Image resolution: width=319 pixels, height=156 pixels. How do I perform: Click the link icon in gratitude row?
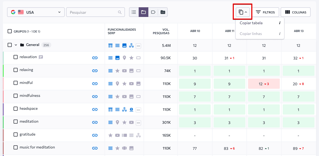95,135
